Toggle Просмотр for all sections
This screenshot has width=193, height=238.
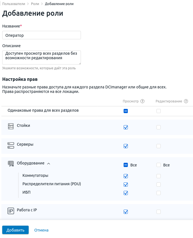pos(126,111)
